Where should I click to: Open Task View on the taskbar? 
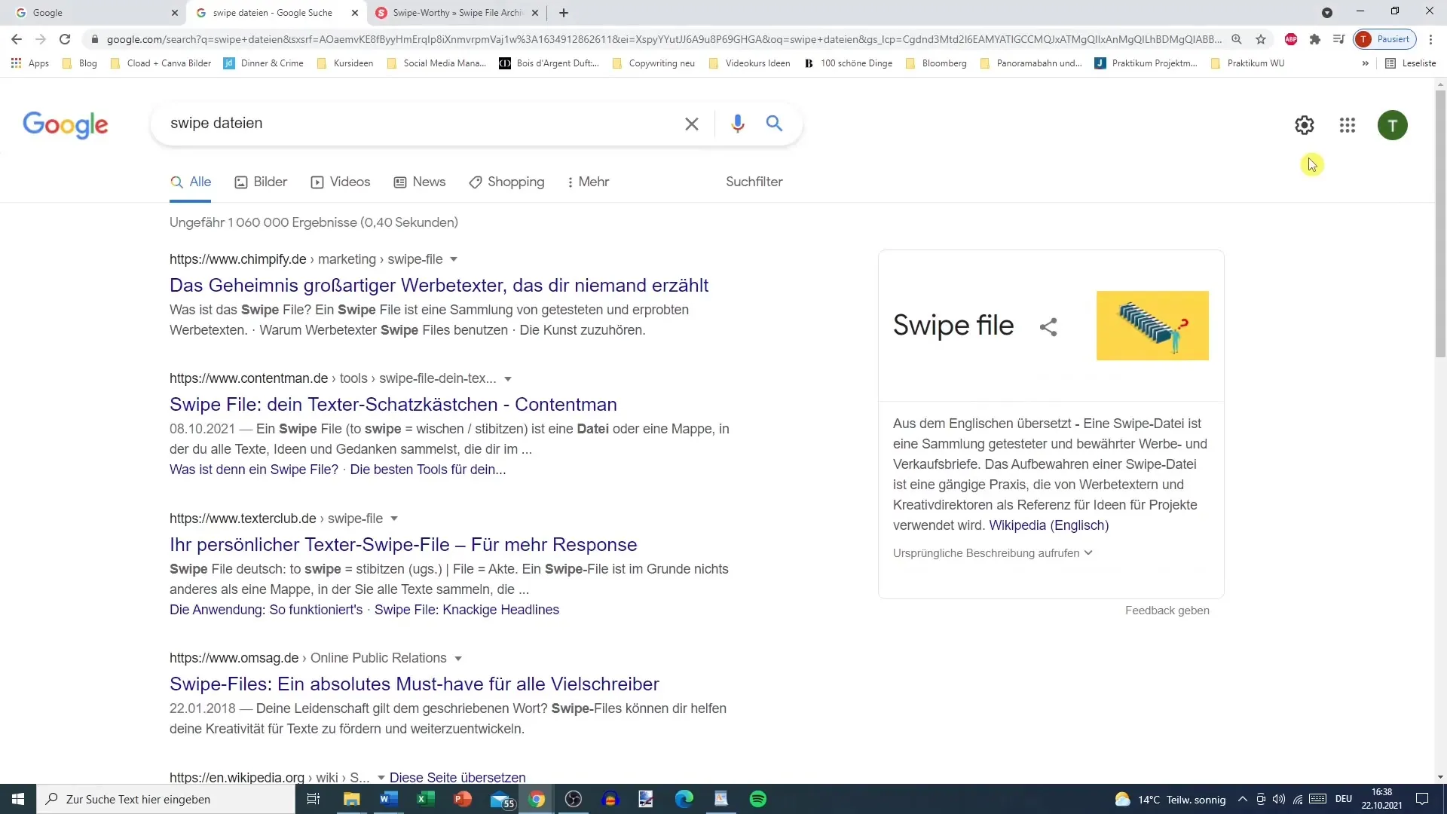tap(314, 799)
